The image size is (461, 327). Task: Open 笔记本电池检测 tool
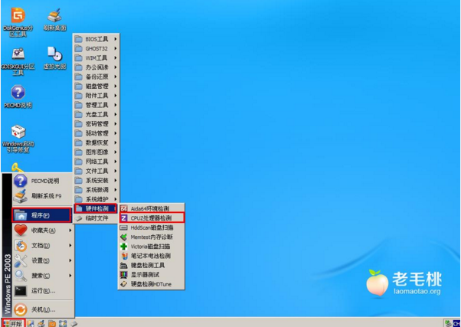(x=151, y=256)
